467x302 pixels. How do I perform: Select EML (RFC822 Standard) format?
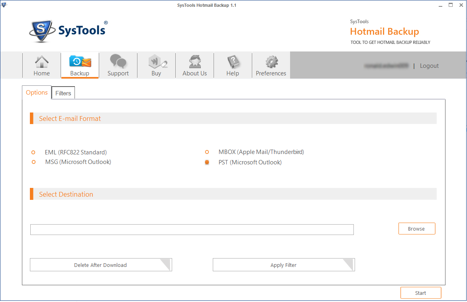pyautogui.click(x=33, y=152)
